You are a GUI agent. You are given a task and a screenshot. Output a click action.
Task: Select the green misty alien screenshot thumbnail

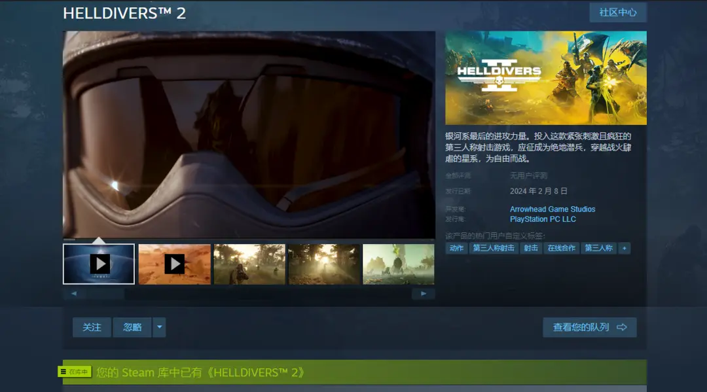tap(399, 264)
